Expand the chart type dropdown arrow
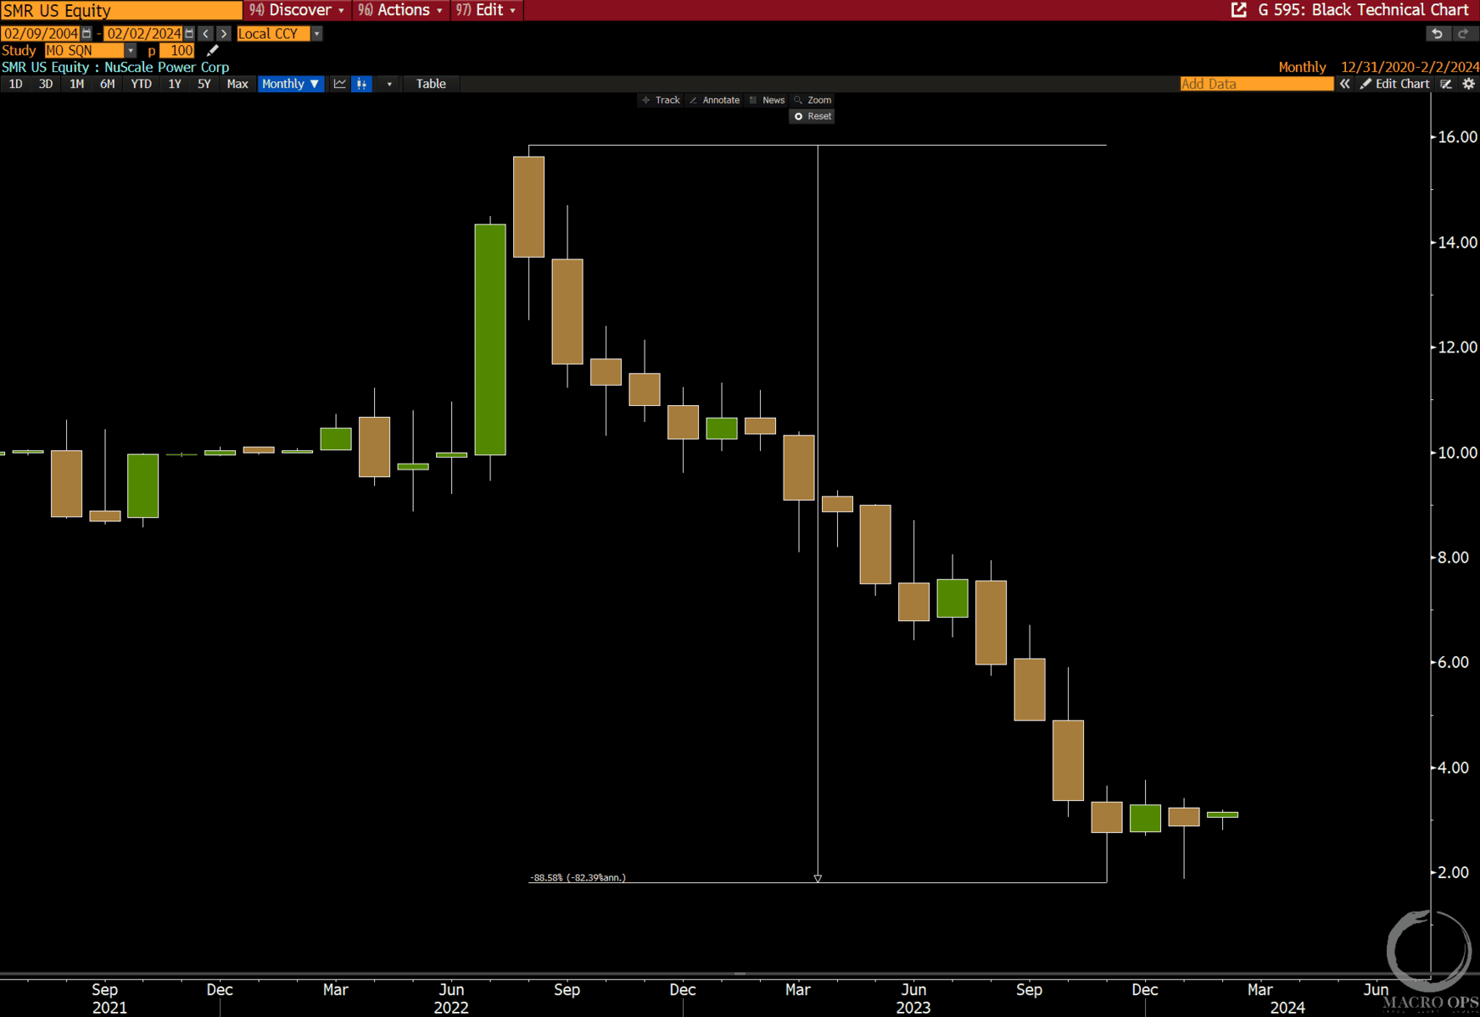 point(389,84)
